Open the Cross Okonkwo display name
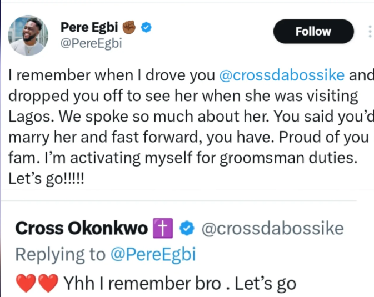 click(x=81, y=228)
